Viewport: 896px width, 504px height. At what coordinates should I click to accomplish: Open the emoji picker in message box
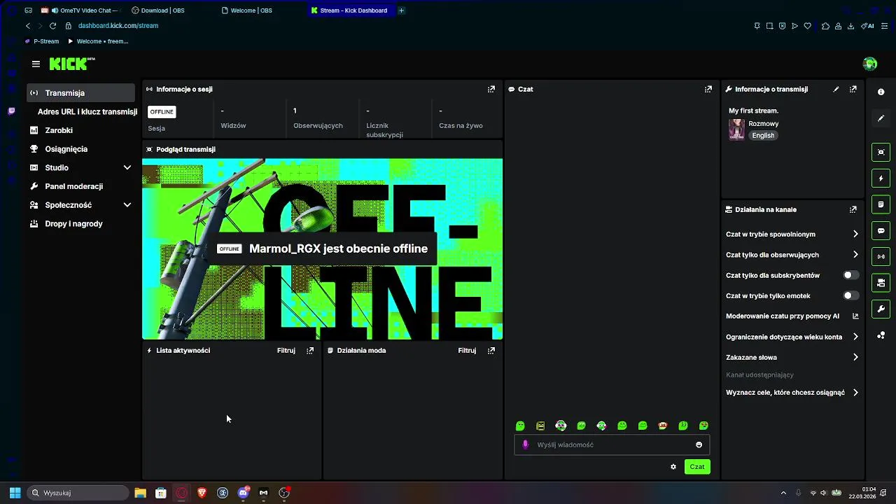[699, 444]
